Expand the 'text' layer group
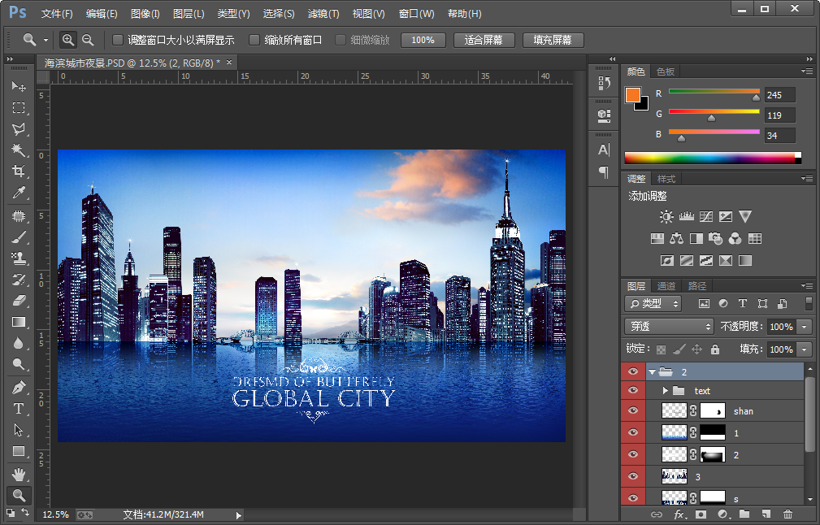 [x=666, y=391]
